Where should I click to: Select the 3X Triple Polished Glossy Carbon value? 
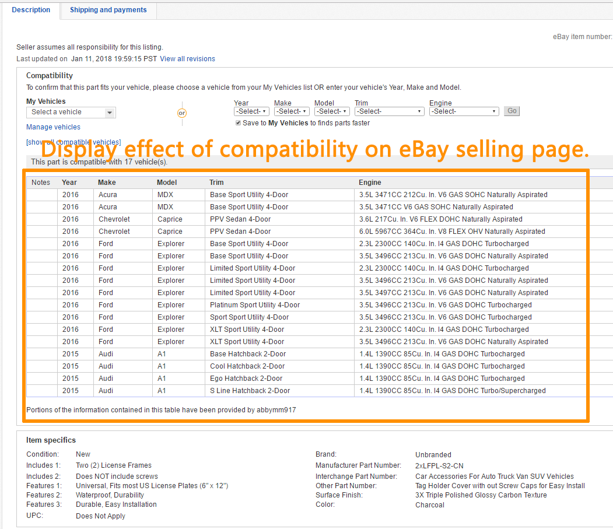[481, 495]
